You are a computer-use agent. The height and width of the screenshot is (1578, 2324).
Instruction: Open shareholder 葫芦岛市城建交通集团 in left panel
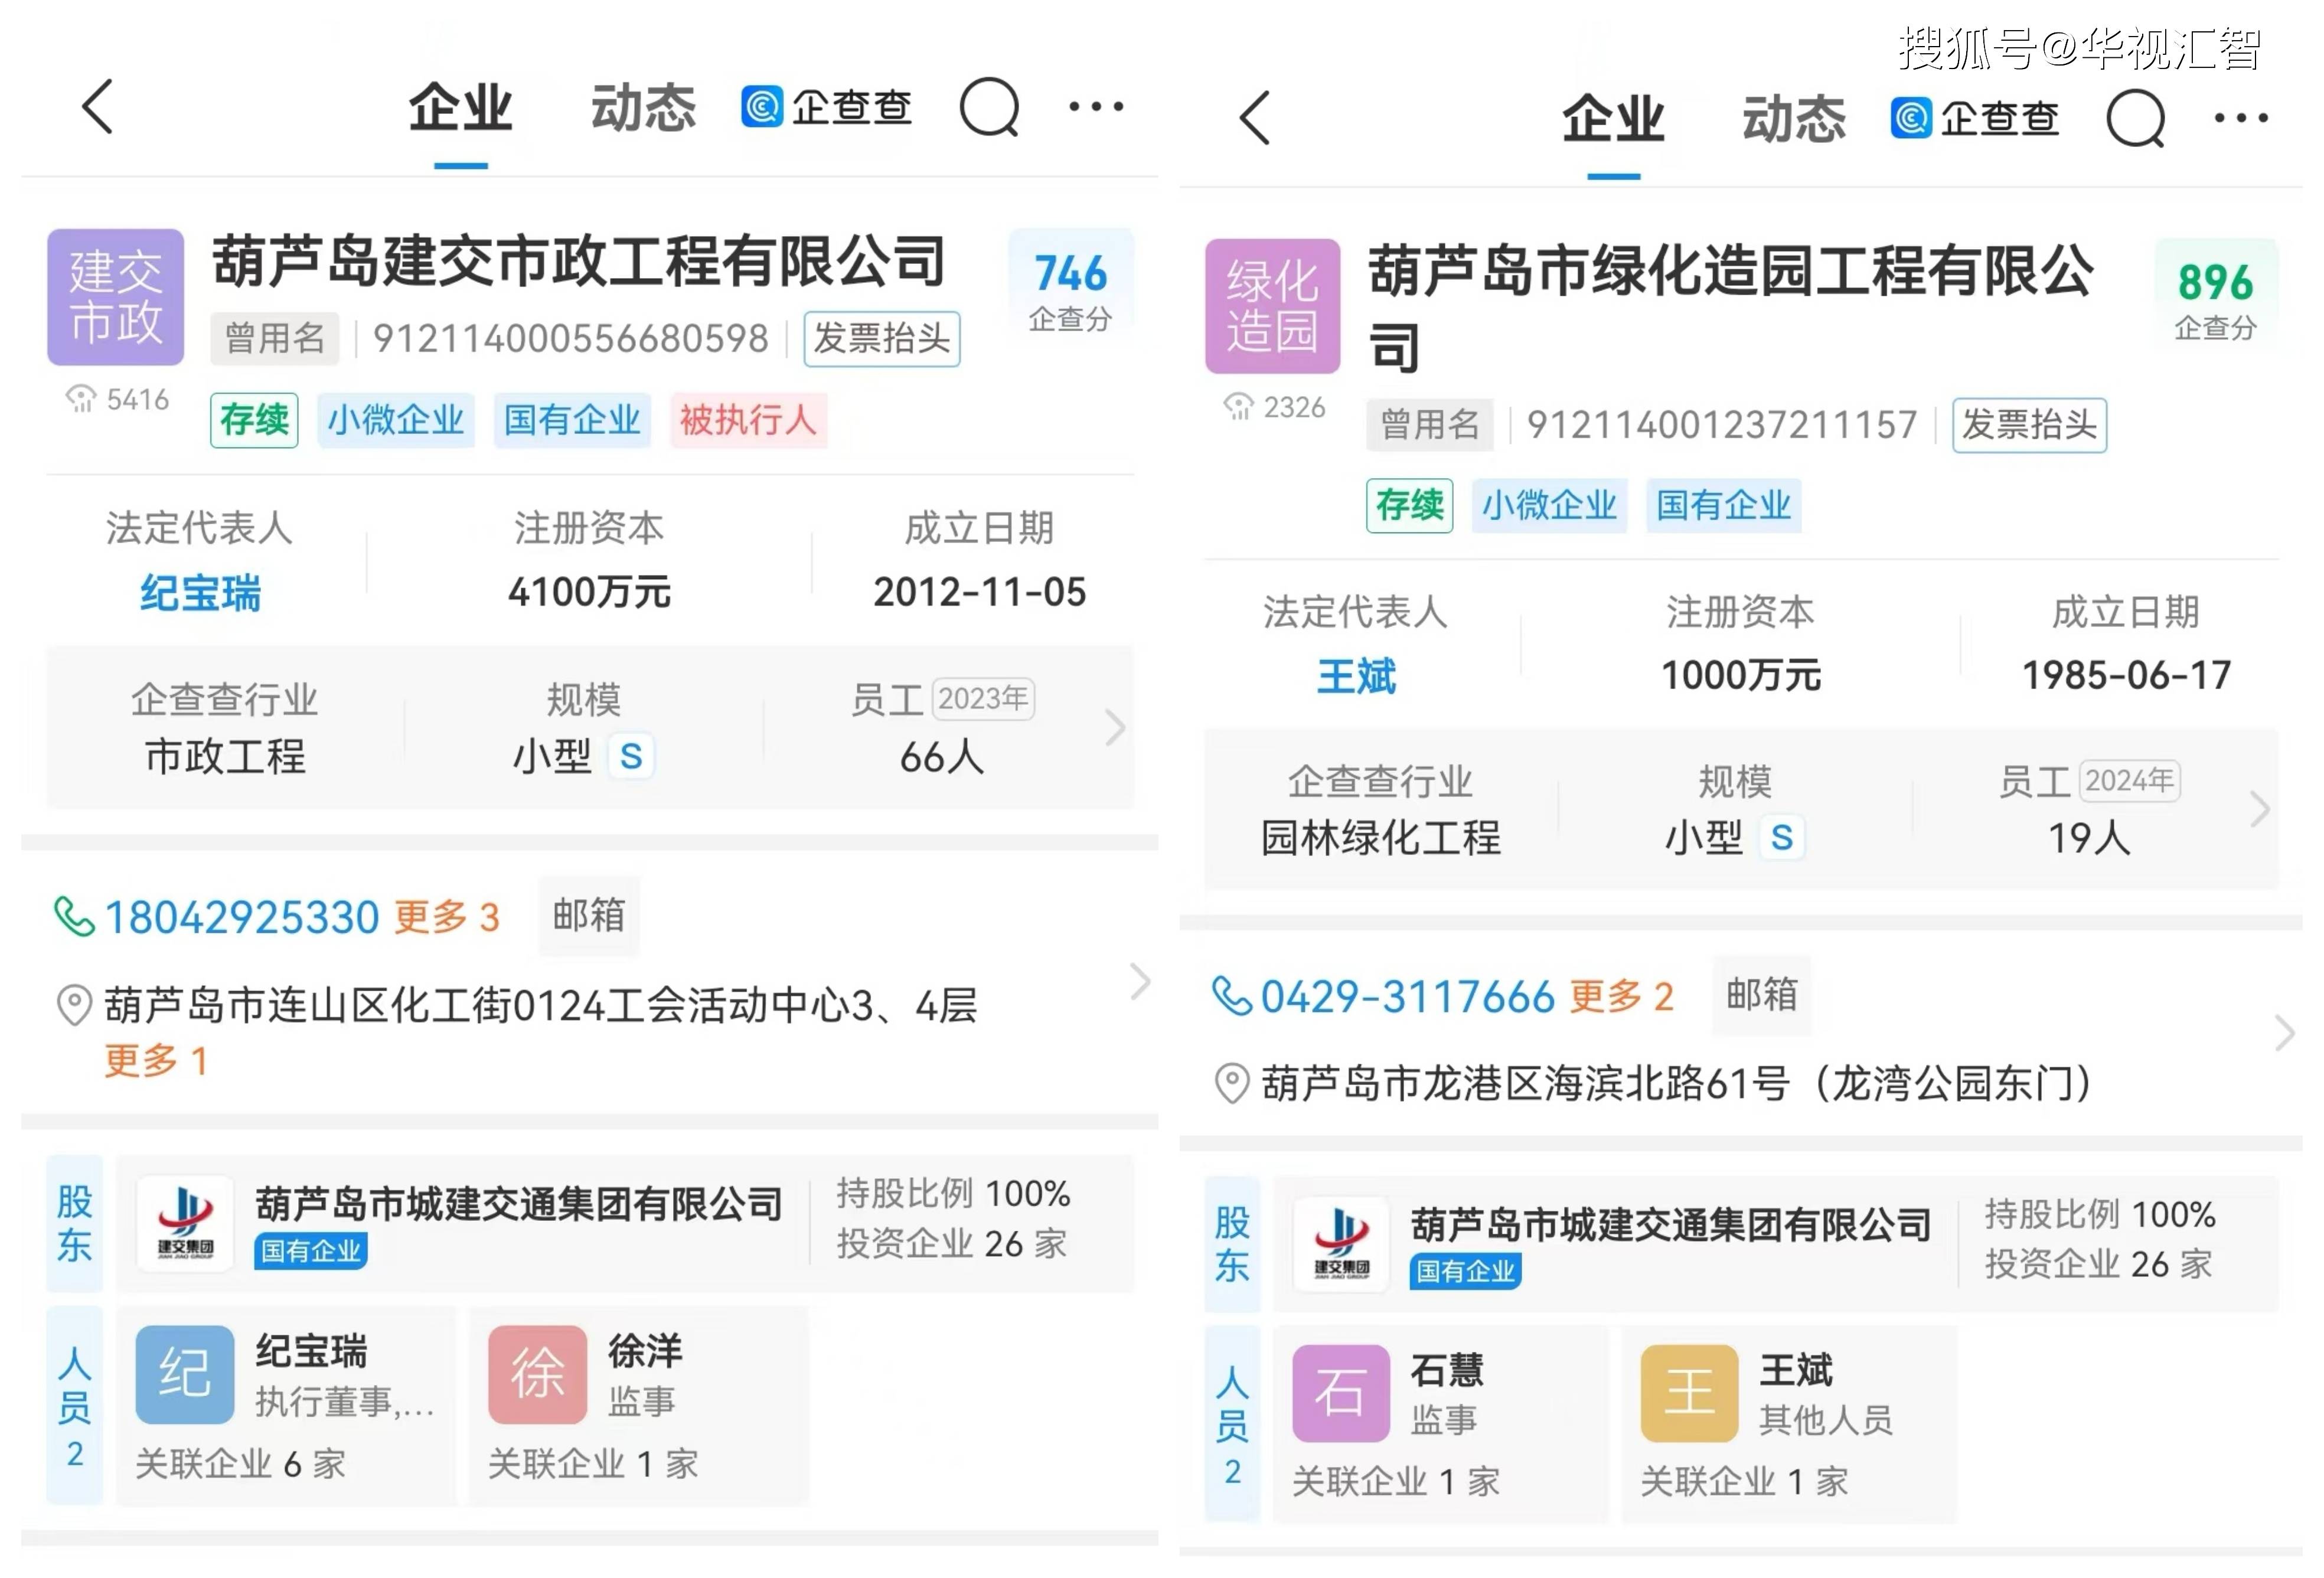click(519, 1204)
